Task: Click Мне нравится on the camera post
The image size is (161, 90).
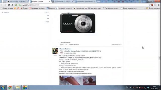Action: point(116,44)
